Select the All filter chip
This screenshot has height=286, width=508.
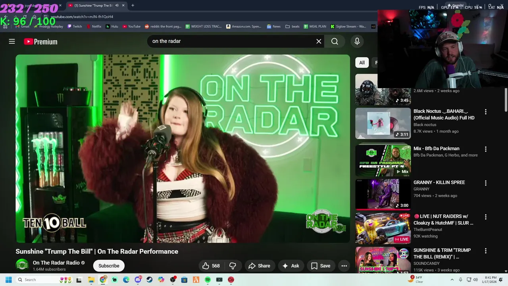point(362,62)
